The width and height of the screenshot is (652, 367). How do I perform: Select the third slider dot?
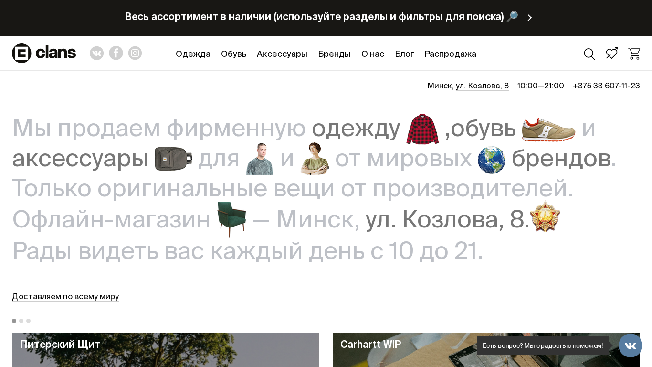tap(29, 321)
